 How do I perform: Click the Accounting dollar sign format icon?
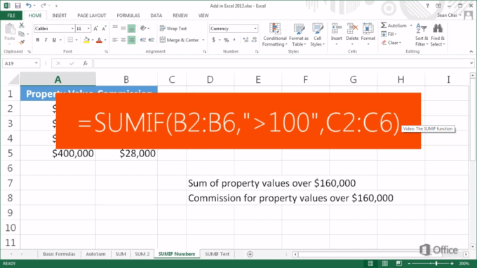[x=214, y=40]
